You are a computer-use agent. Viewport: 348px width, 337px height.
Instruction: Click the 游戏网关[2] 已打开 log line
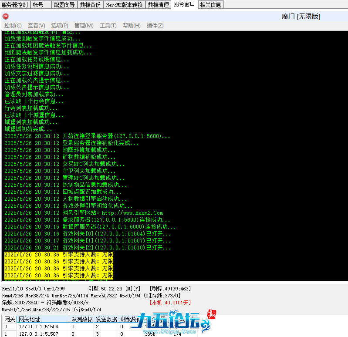pos(88,248)
